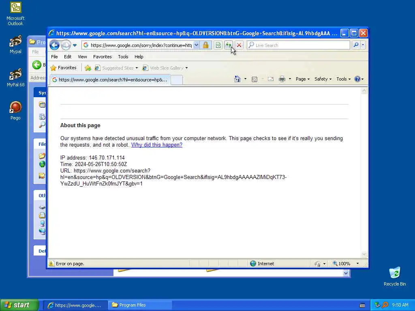Switch to google.com taskbar button
415x311 pixels.
coord(75,305)
